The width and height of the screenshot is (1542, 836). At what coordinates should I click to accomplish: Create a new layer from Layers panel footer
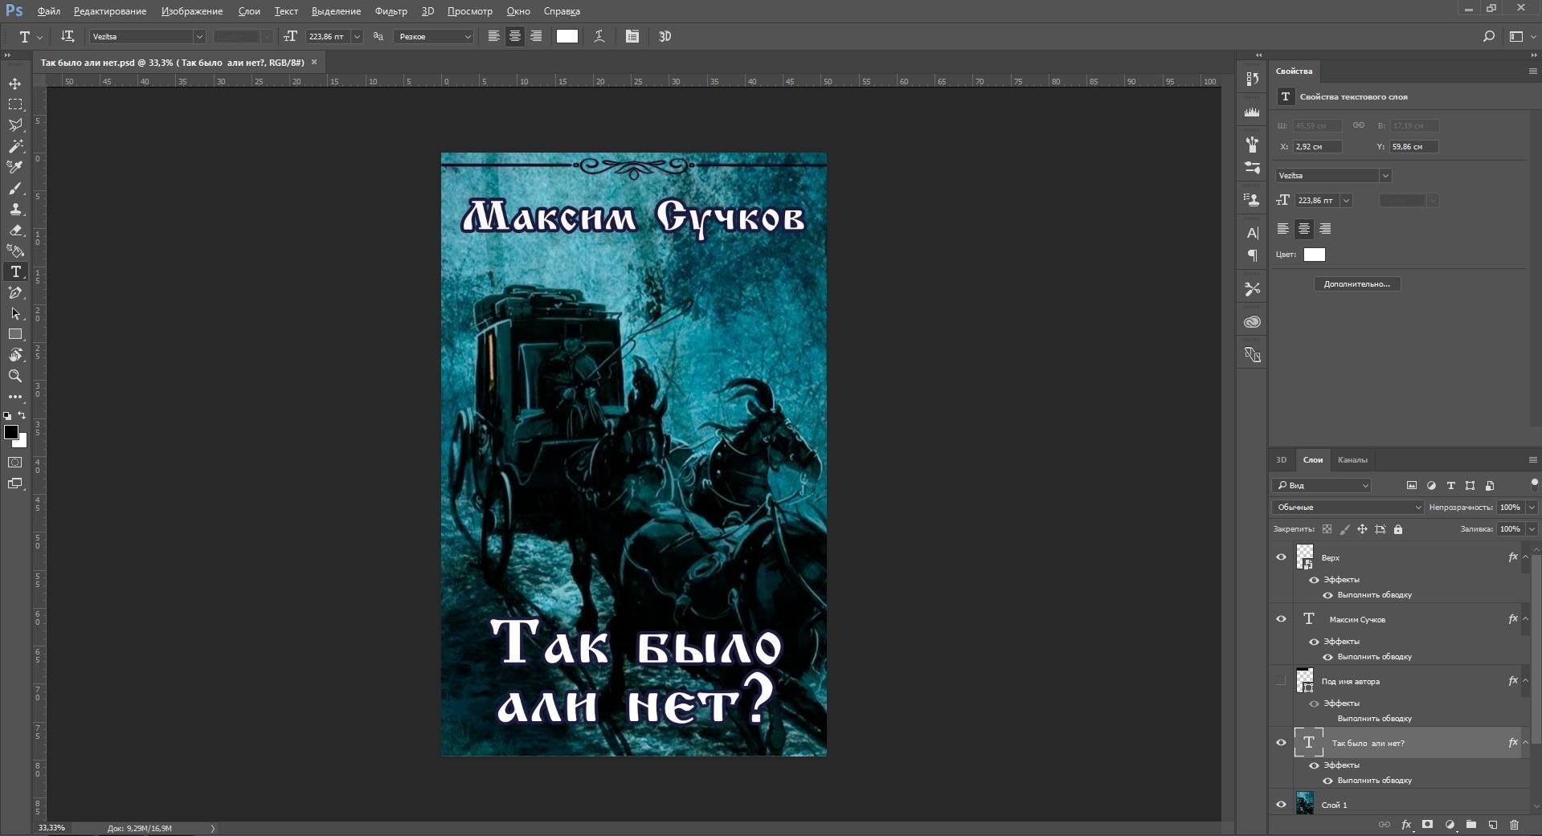1492,825
